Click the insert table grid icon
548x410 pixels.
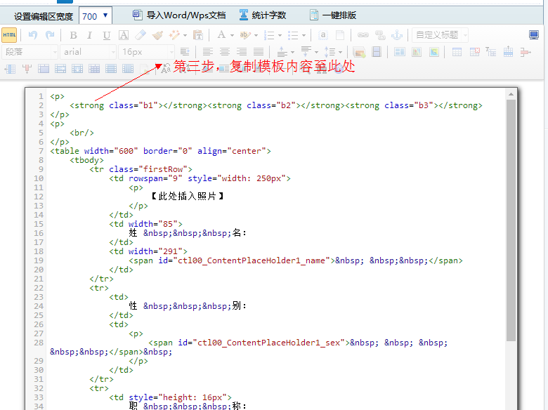[x=457, y=52]
